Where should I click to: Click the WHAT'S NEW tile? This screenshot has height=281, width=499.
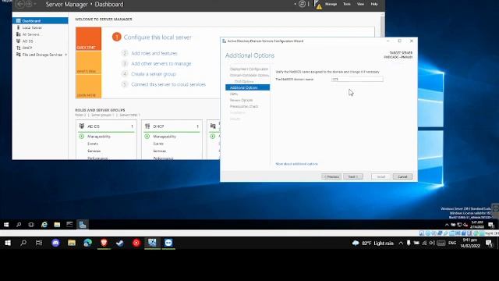point(88,62)
